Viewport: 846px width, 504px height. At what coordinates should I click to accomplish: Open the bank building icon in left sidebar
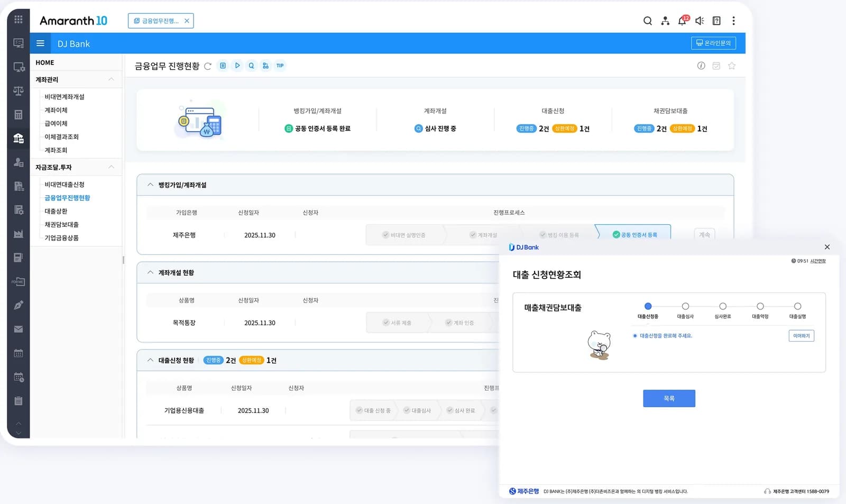pos(19,139)
